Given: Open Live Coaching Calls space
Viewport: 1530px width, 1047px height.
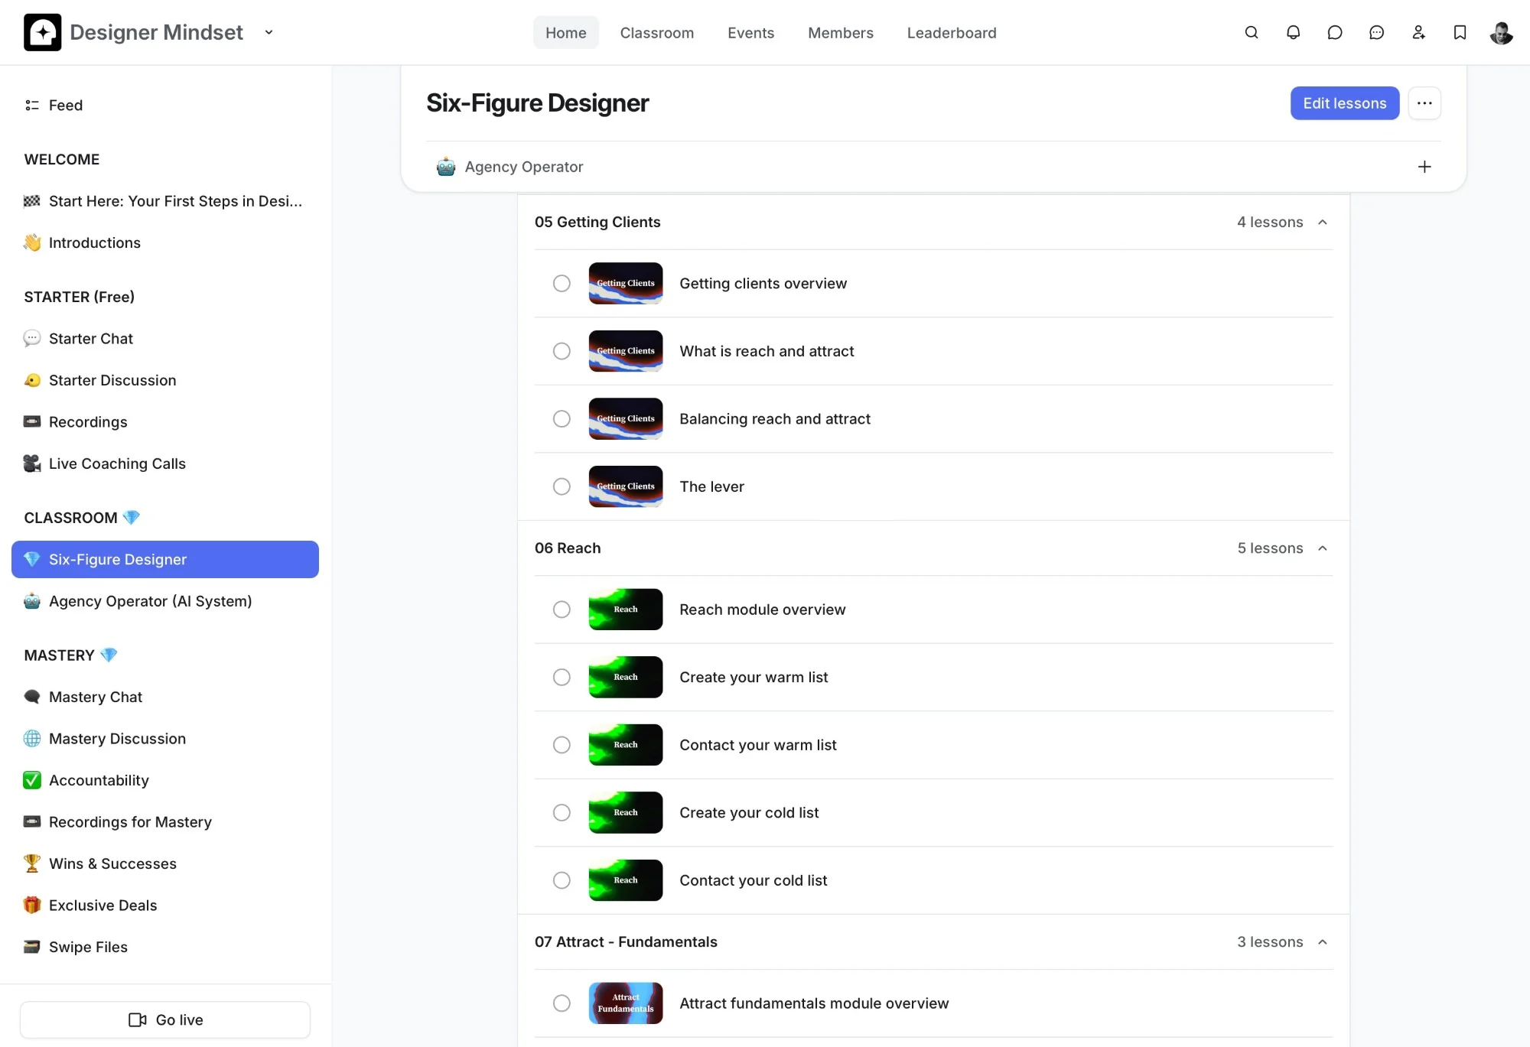Looking at the screenshot, I should coord(165,463).
